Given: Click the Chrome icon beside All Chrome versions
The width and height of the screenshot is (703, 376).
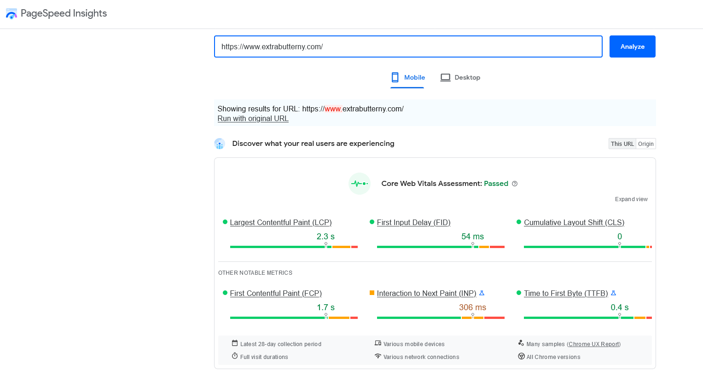Looking at the screenshot, I should click(521, 356).
